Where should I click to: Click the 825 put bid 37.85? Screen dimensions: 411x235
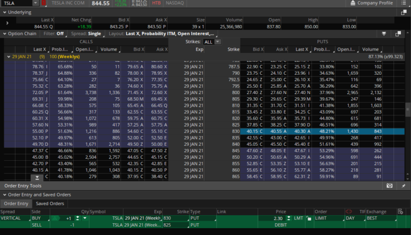click(252, 125)
